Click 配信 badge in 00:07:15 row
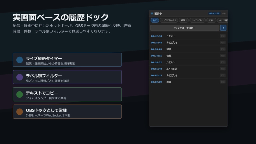 tap(223, 75)
